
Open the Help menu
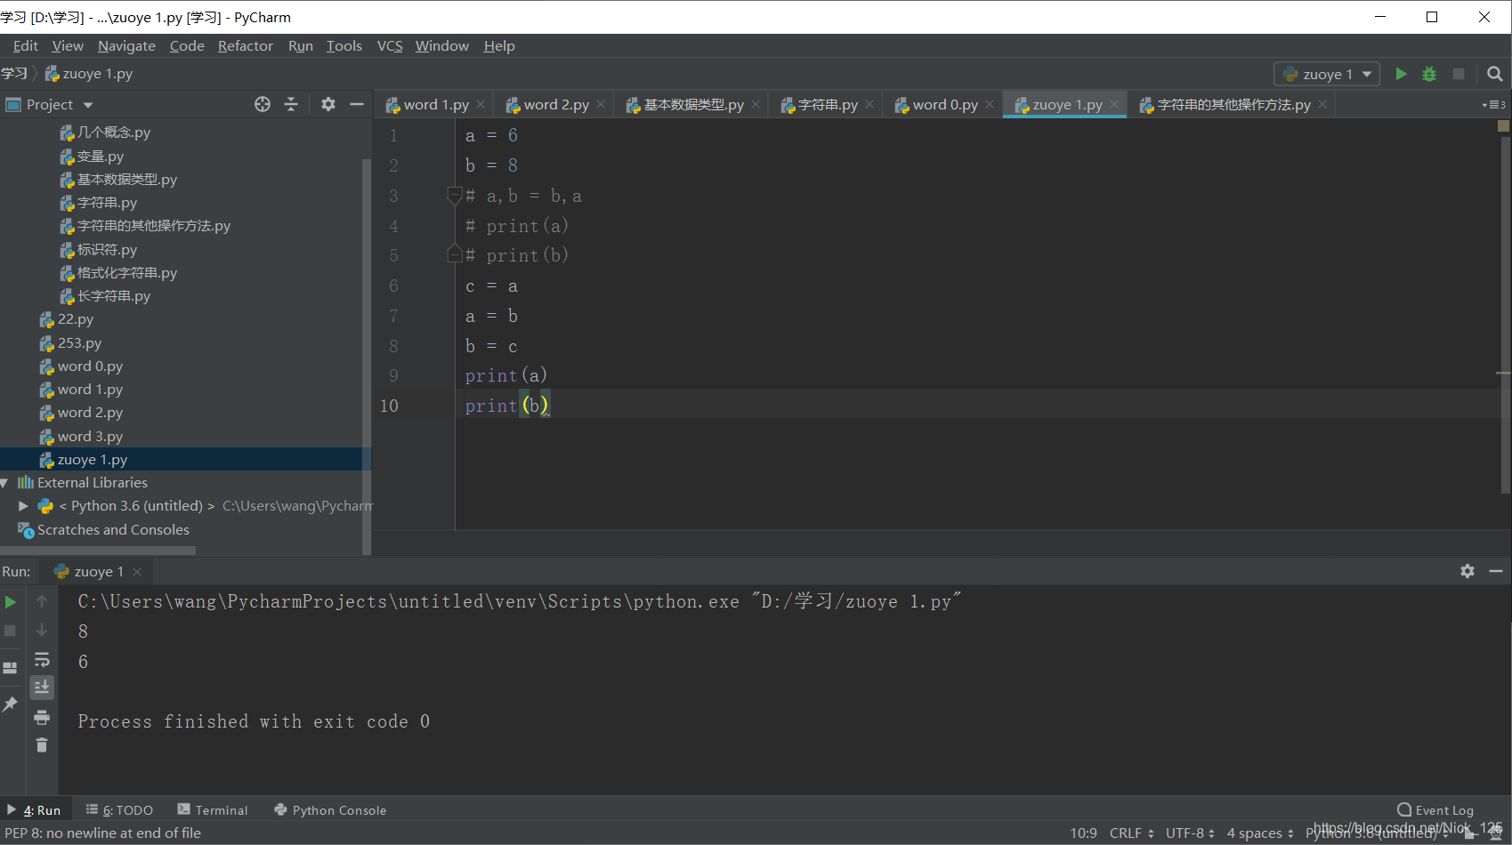coord(499,46)
